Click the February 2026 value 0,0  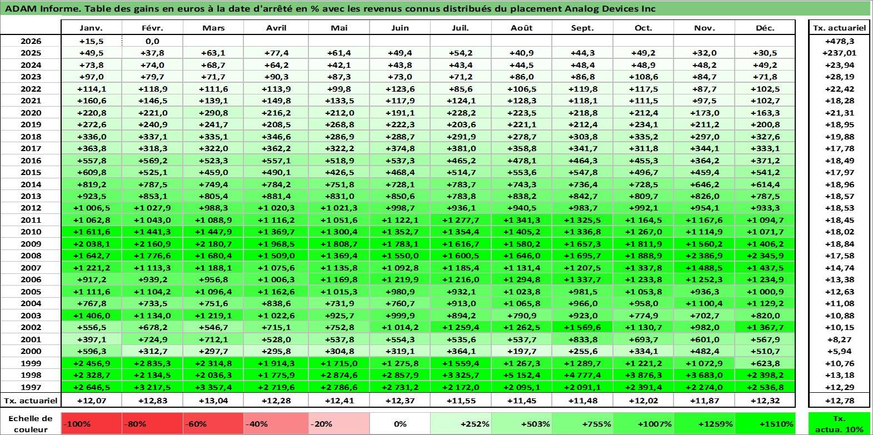152,41
